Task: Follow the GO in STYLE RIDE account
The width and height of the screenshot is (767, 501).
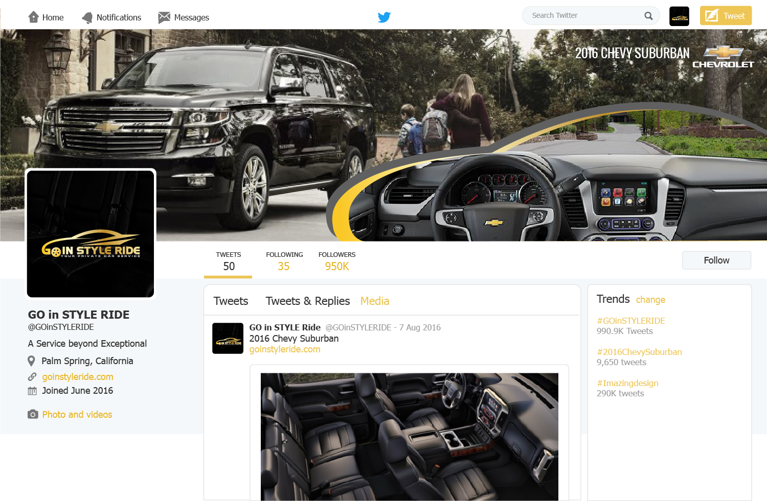Action: click(x=717, y=260)
